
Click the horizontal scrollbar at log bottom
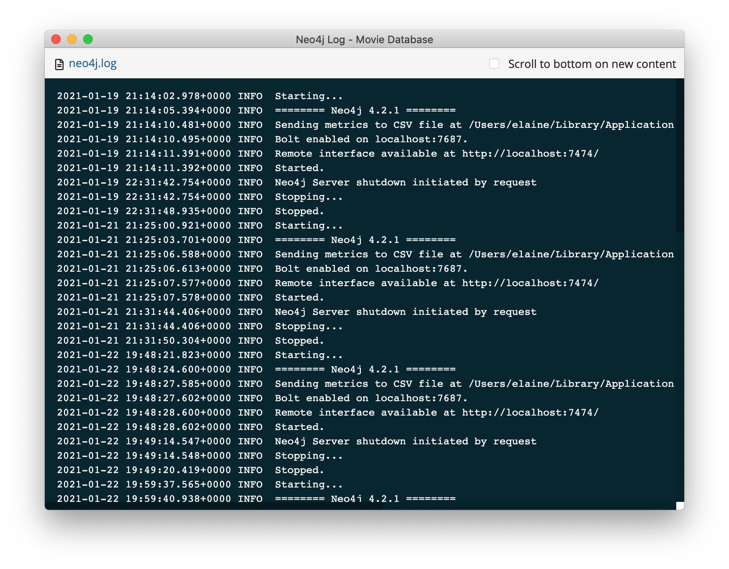(214, 506)
